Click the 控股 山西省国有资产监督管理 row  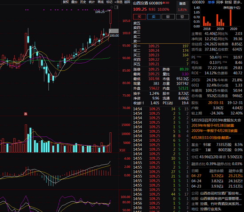[217, 199]
